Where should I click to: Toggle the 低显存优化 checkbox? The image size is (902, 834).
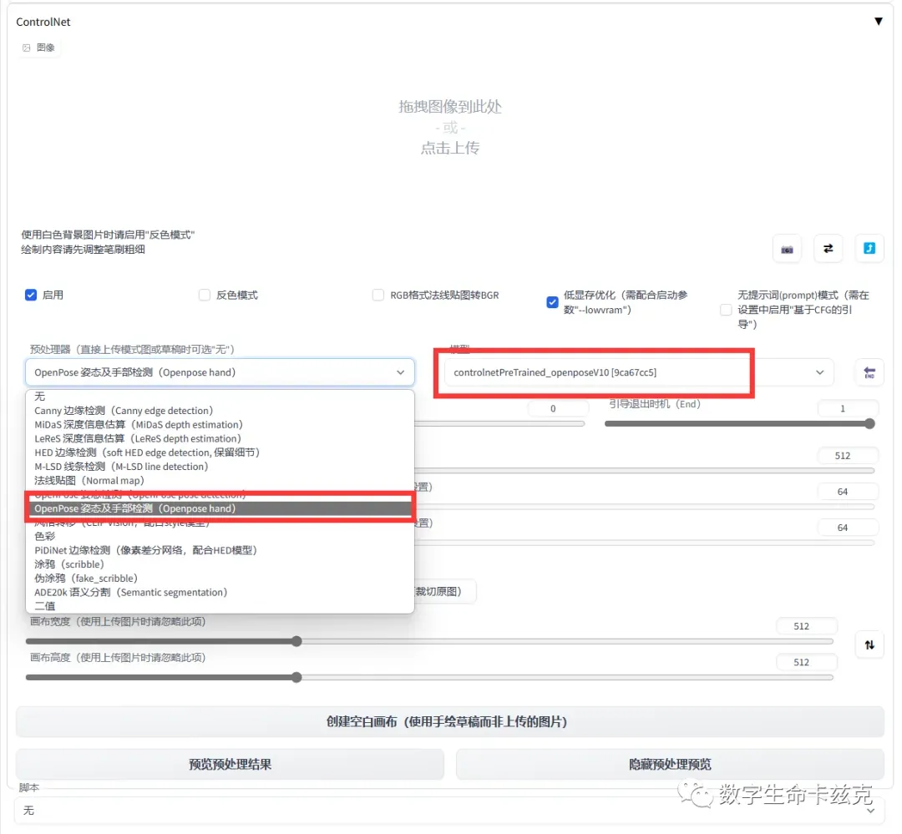click(552, 302)
